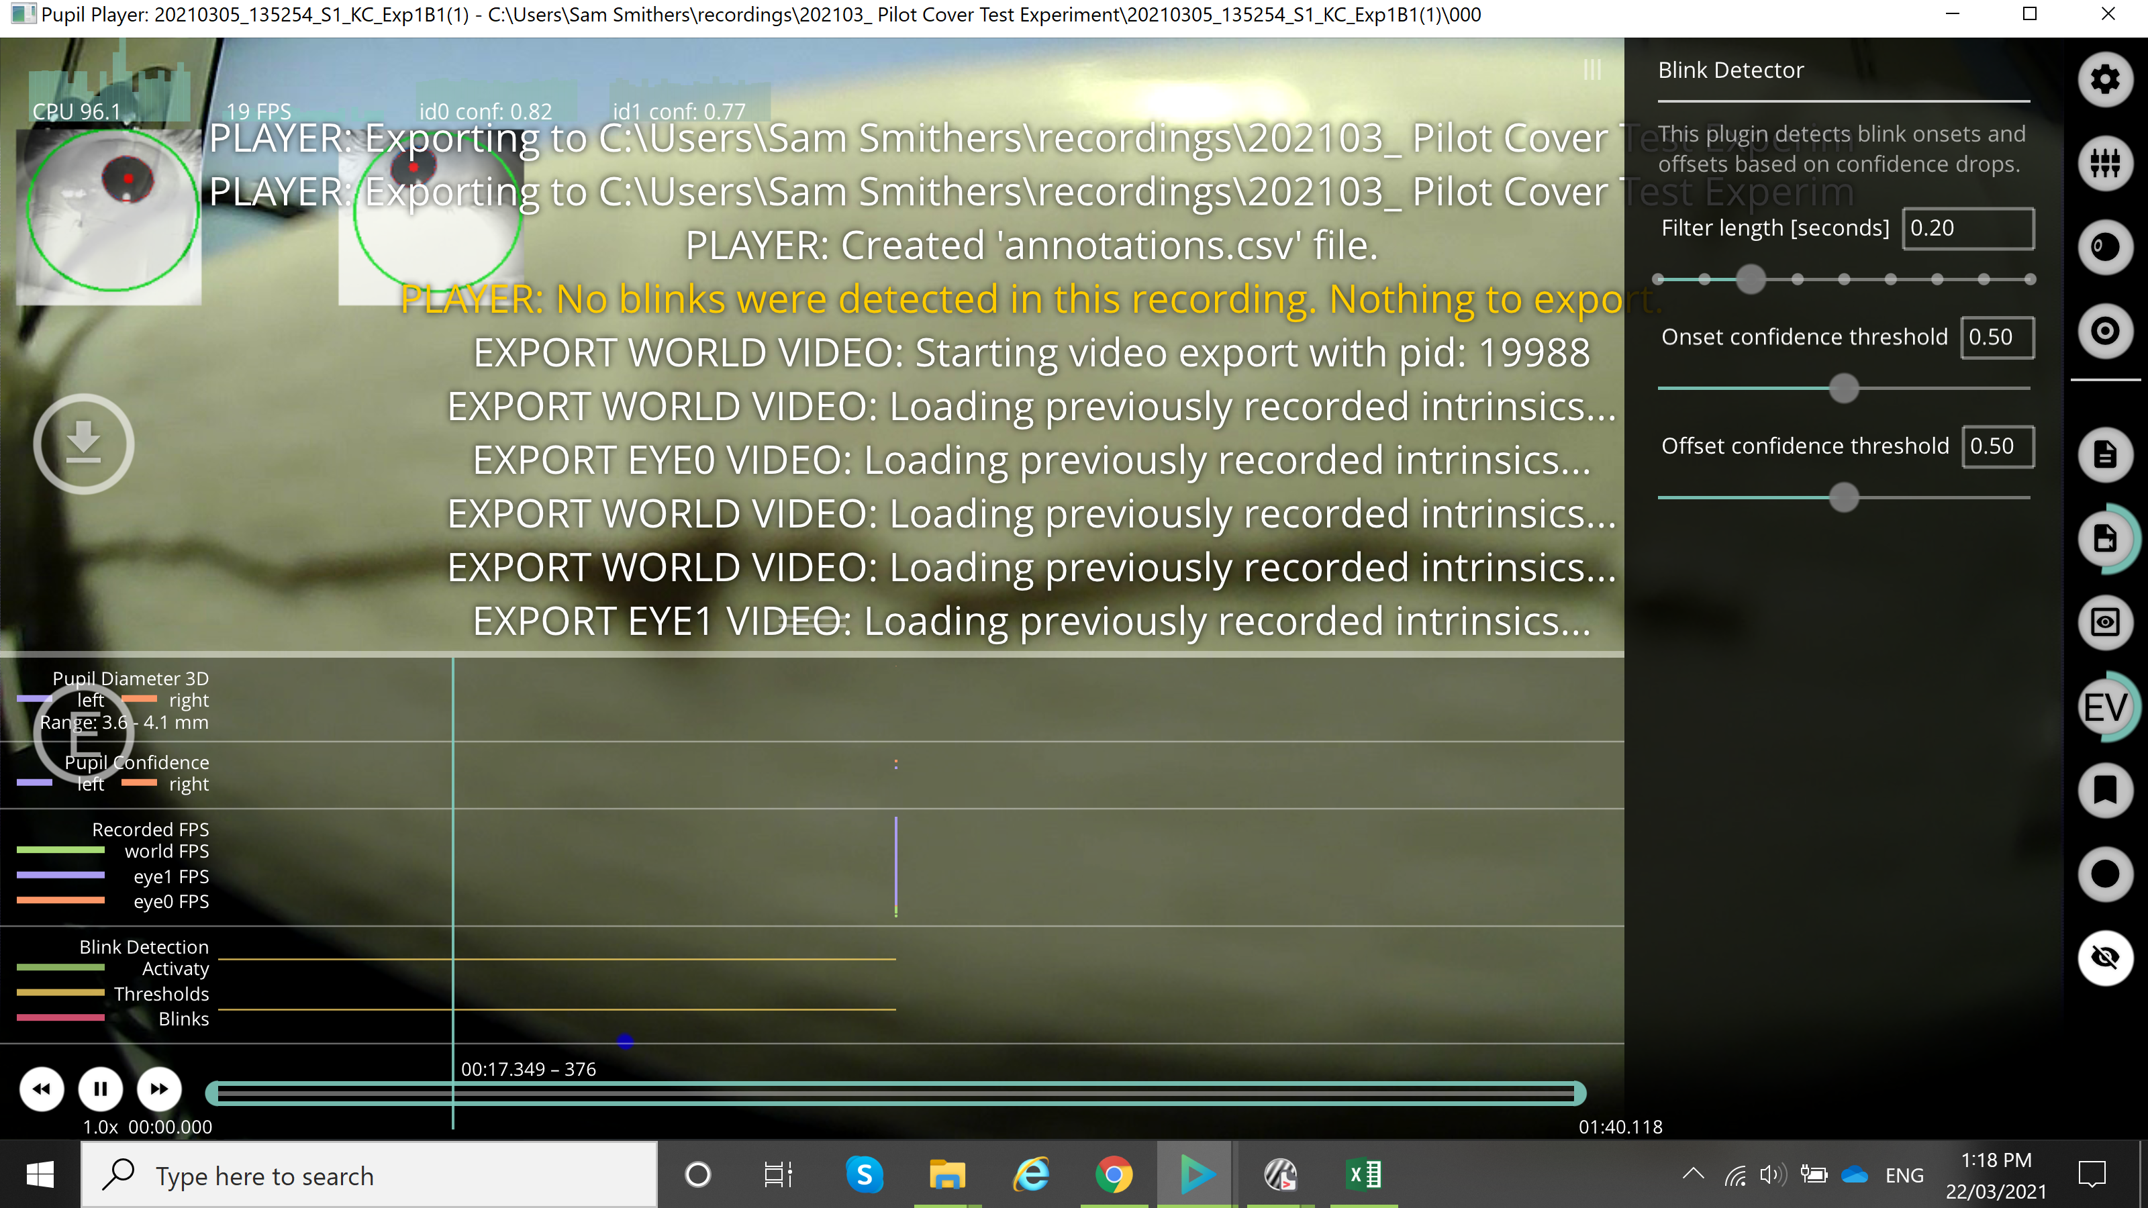Viewport: 2148px width, 1208px height.
Task: Click the CPU 96.1 graph readout
Action: pyautogui.click(x=77, y=111)
